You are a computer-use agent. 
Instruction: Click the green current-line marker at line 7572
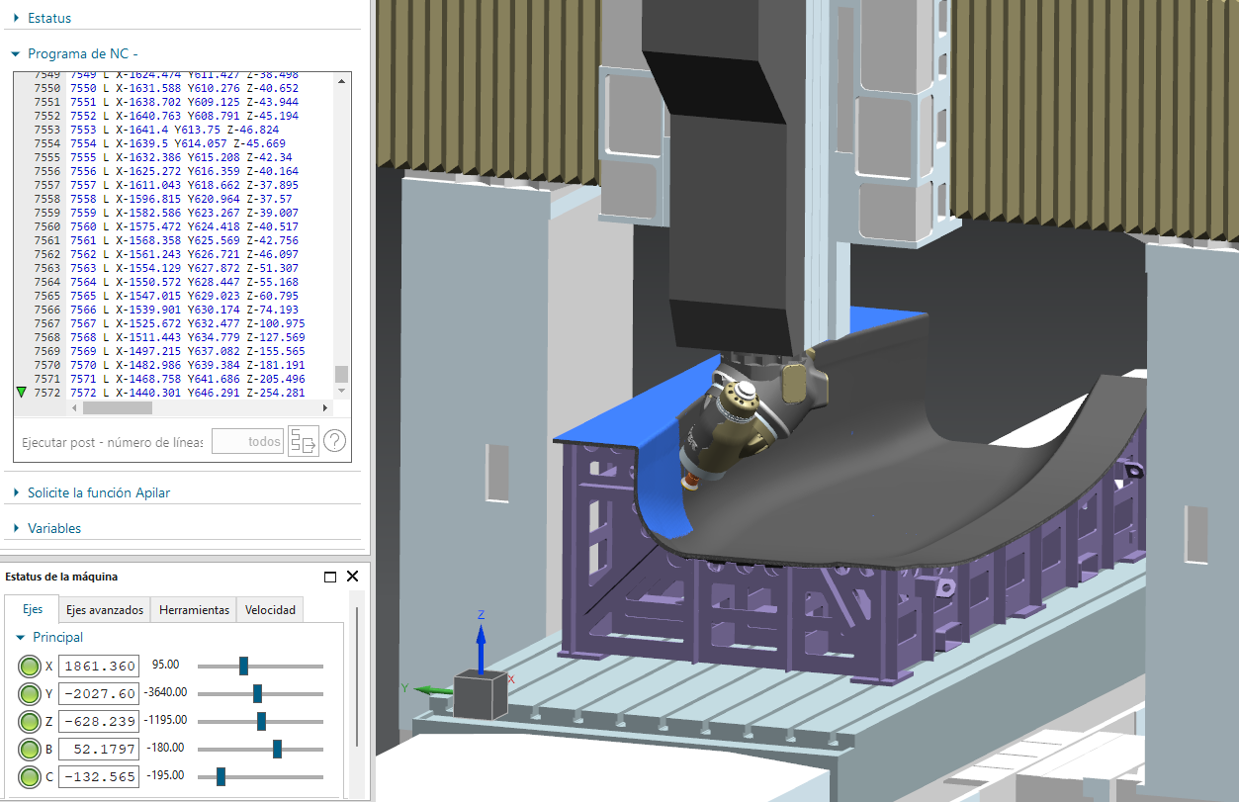tap(22, 393)
